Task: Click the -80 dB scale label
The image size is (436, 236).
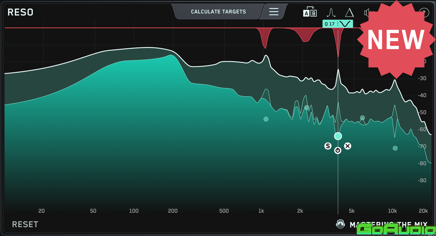Action: (422, 164)
